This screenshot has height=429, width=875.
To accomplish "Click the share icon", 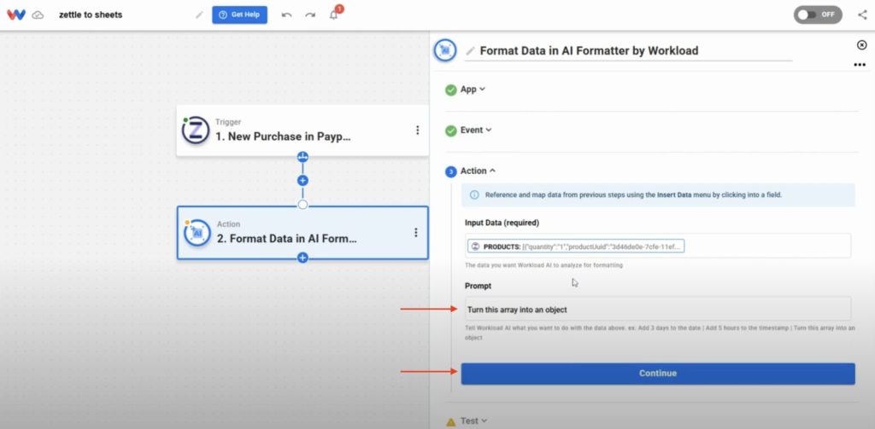I will (x=862, y=15).
